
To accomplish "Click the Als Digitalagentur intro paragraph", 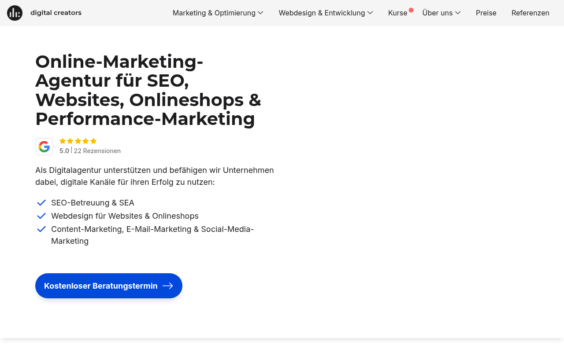I will click(155, 176).
